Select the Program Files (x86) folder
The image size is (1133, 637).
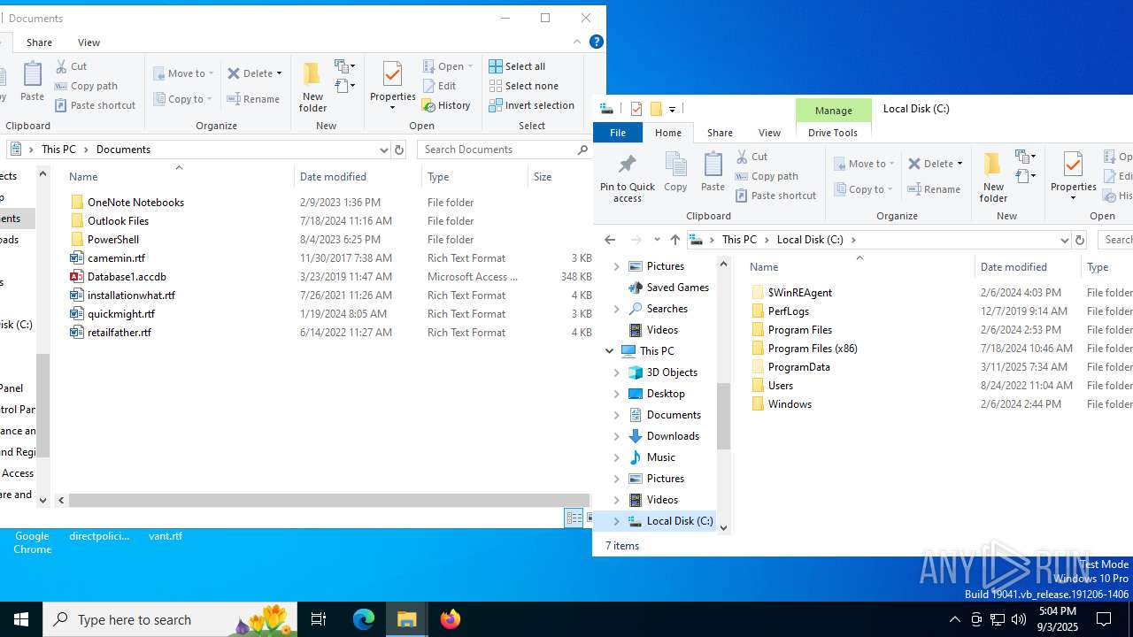click(x=813, y=349)
